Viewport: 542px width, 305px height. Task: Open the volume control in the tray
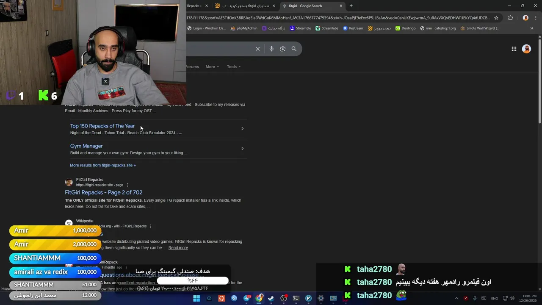[512, 298]
